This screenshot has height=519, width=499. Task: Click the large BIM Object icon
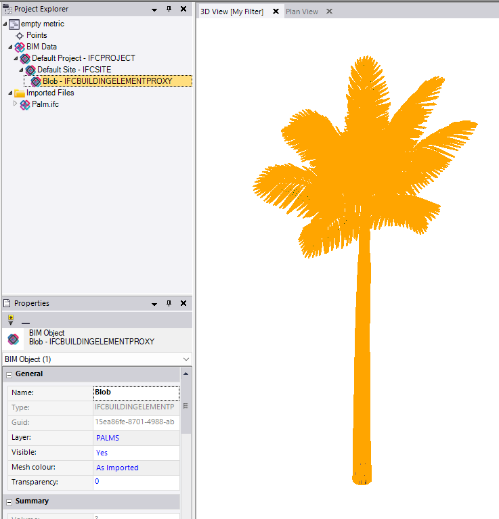pos(14,339)
